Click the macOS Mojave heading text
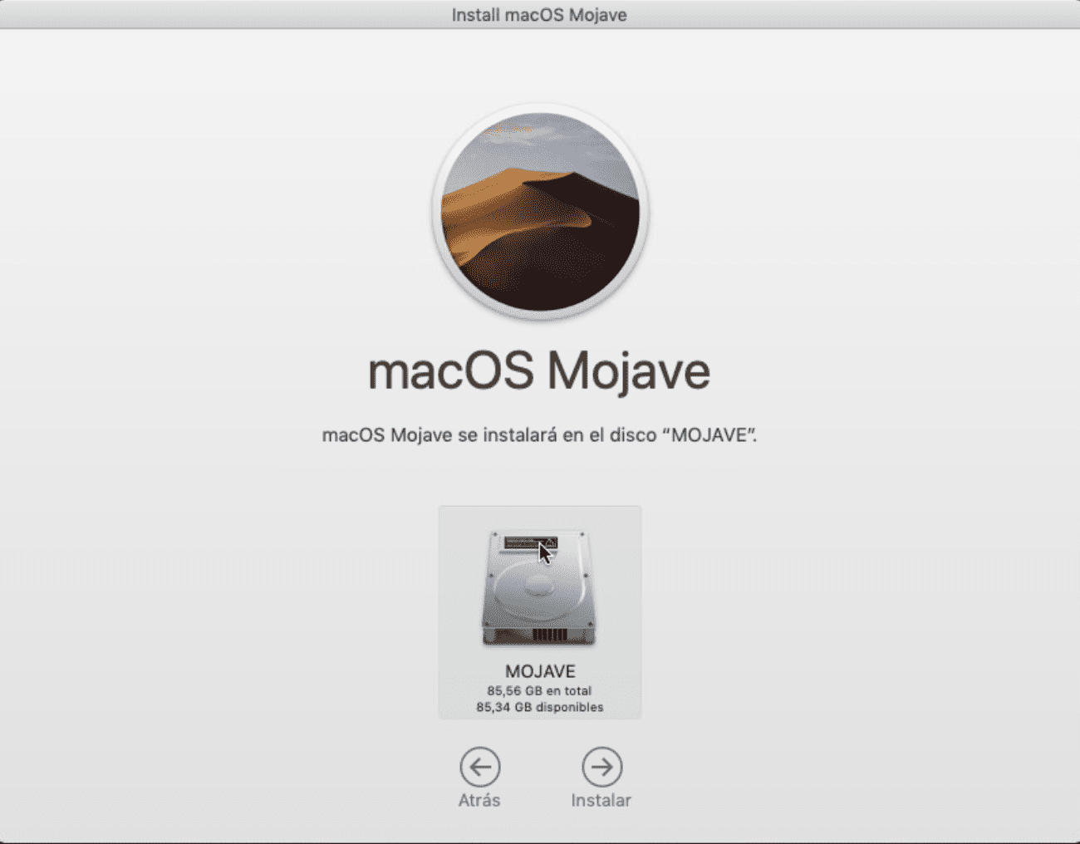The height and width of the screenshot is (844, 1080). pyautogui.click(x=540, y=371)
